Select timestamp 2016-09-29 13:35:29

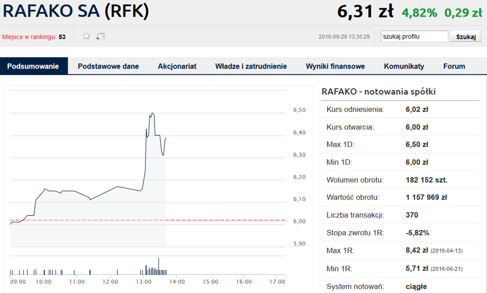[344, 37]
